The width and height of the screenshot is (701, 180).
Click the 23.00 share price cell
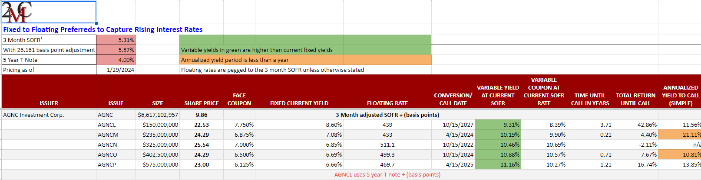pyautogui.click(x=202, y=164)
